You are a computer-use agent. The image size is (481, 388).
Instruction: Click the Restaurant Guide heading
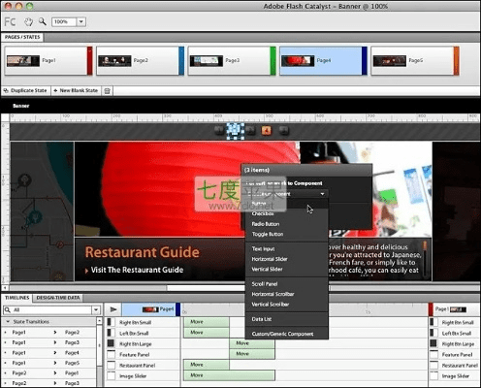coord(143,252)
